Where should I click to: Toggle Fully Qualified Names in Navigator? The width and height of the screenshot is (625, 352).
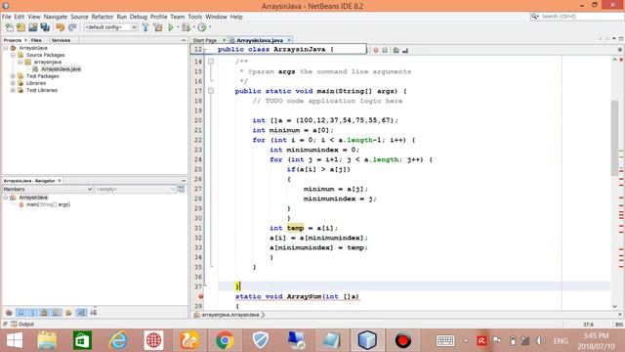point(68,313)
